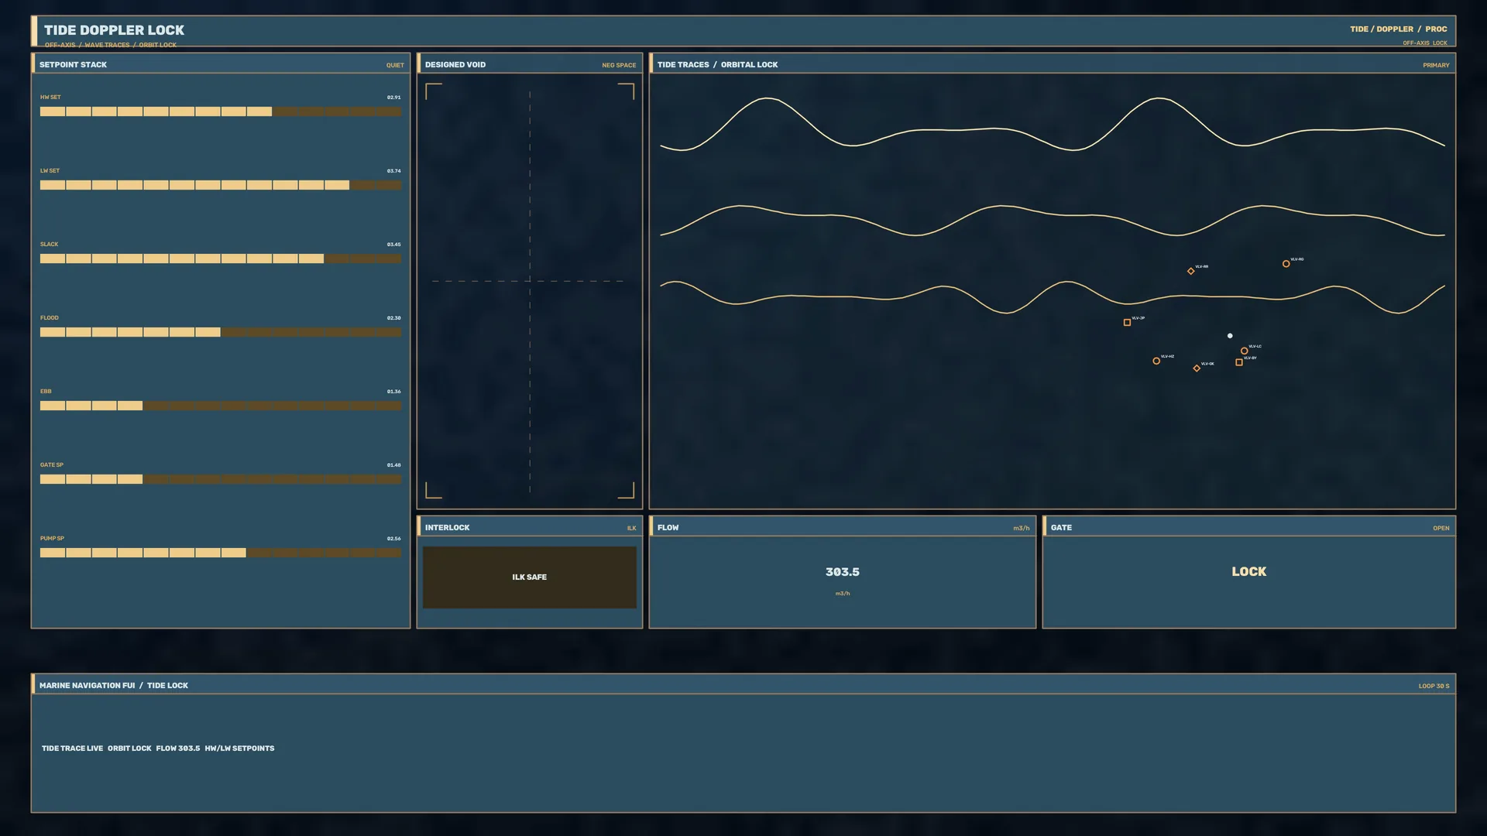The height and width of the screenshot is (836, 1487).
Task: Click the LOOP 30 S label
Action: tap(1434, 686)
